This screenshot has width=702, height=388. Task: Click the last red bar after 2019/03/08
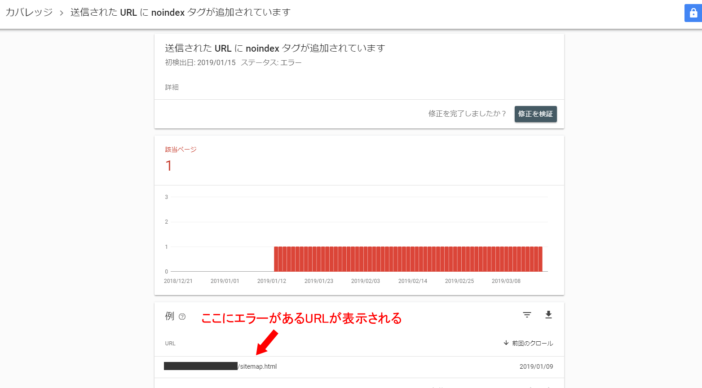click(540, 259)
